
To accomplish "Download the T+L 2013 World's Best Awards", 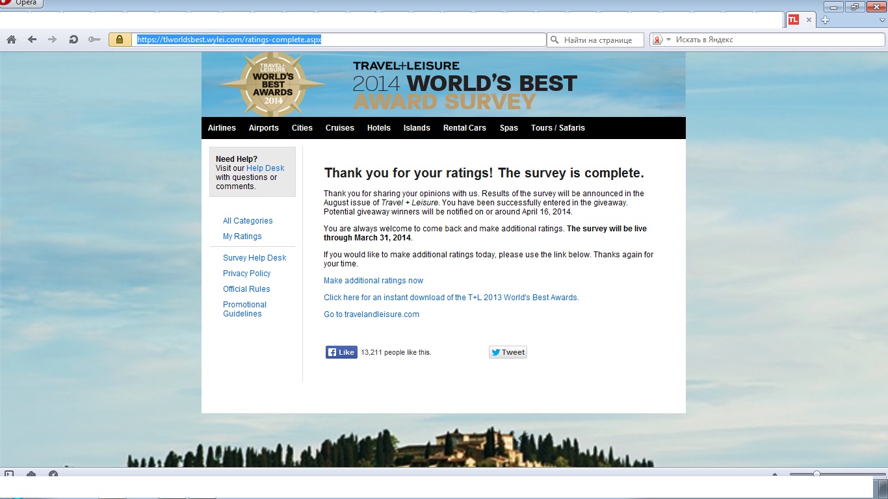I will (451, 298).
